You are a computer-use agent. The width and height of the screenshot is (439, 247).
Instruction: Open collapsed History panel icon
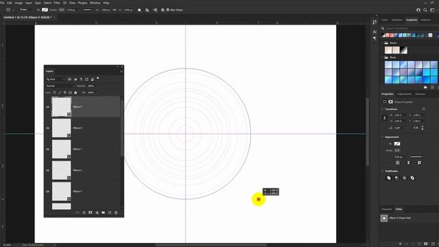375,22
